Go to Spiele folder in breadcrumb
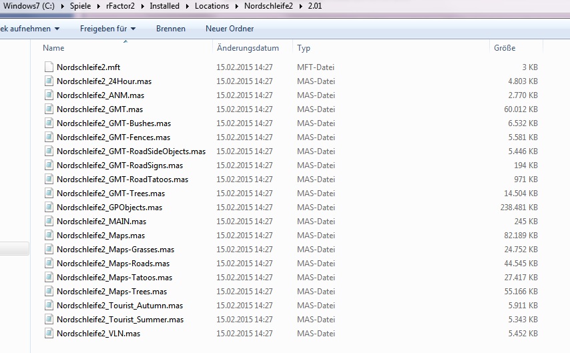 [x=80, y=6]
